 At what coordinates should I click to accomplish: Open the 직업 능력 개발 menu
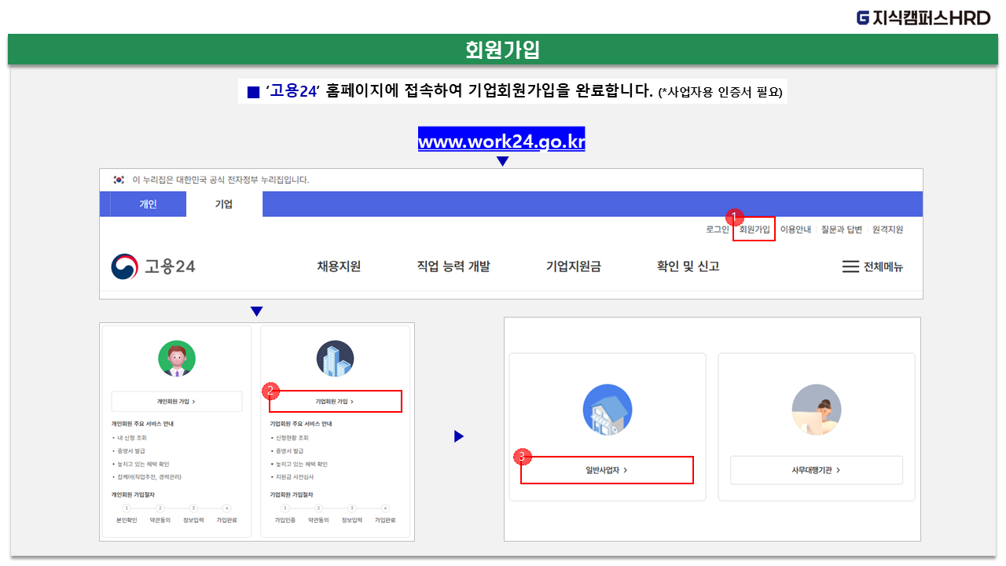click(x=453, y=266)
